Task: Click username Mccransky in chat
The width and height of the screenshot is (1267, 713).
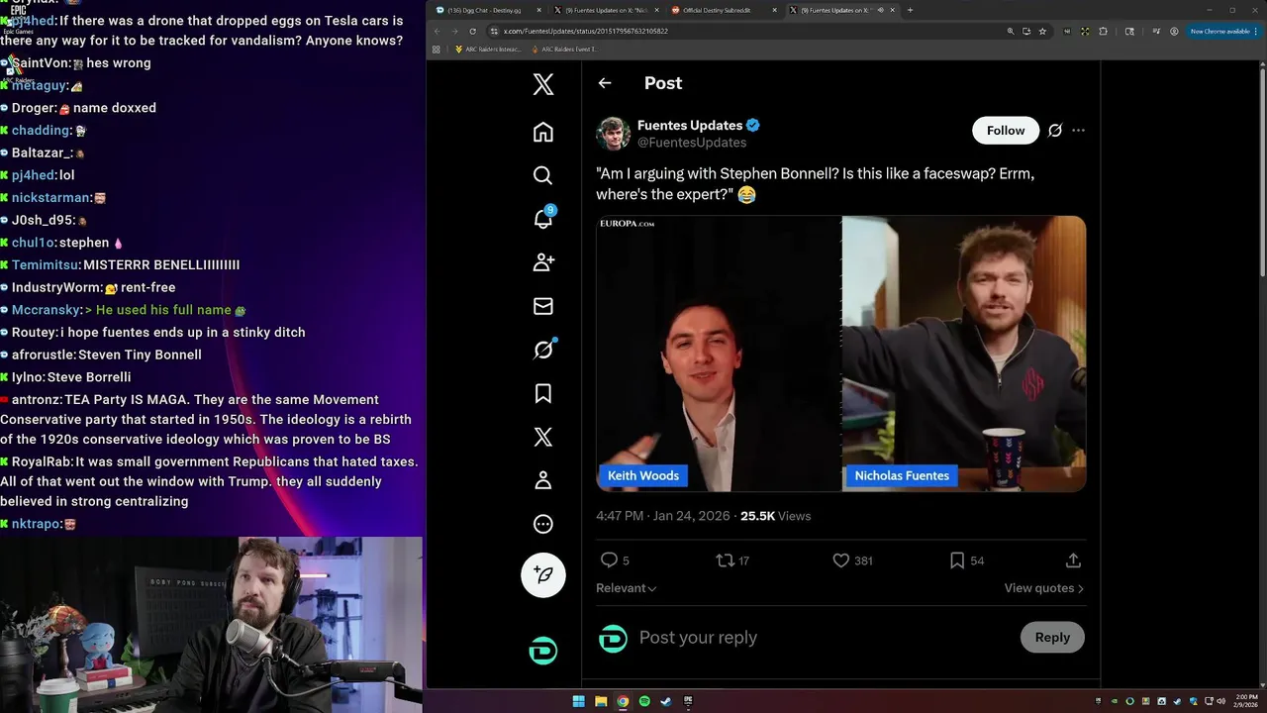Action: click(46, 310)
